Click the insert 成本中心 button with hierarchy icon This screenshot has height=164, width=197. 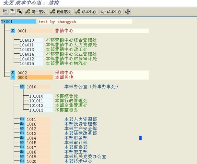pos(86,12)
